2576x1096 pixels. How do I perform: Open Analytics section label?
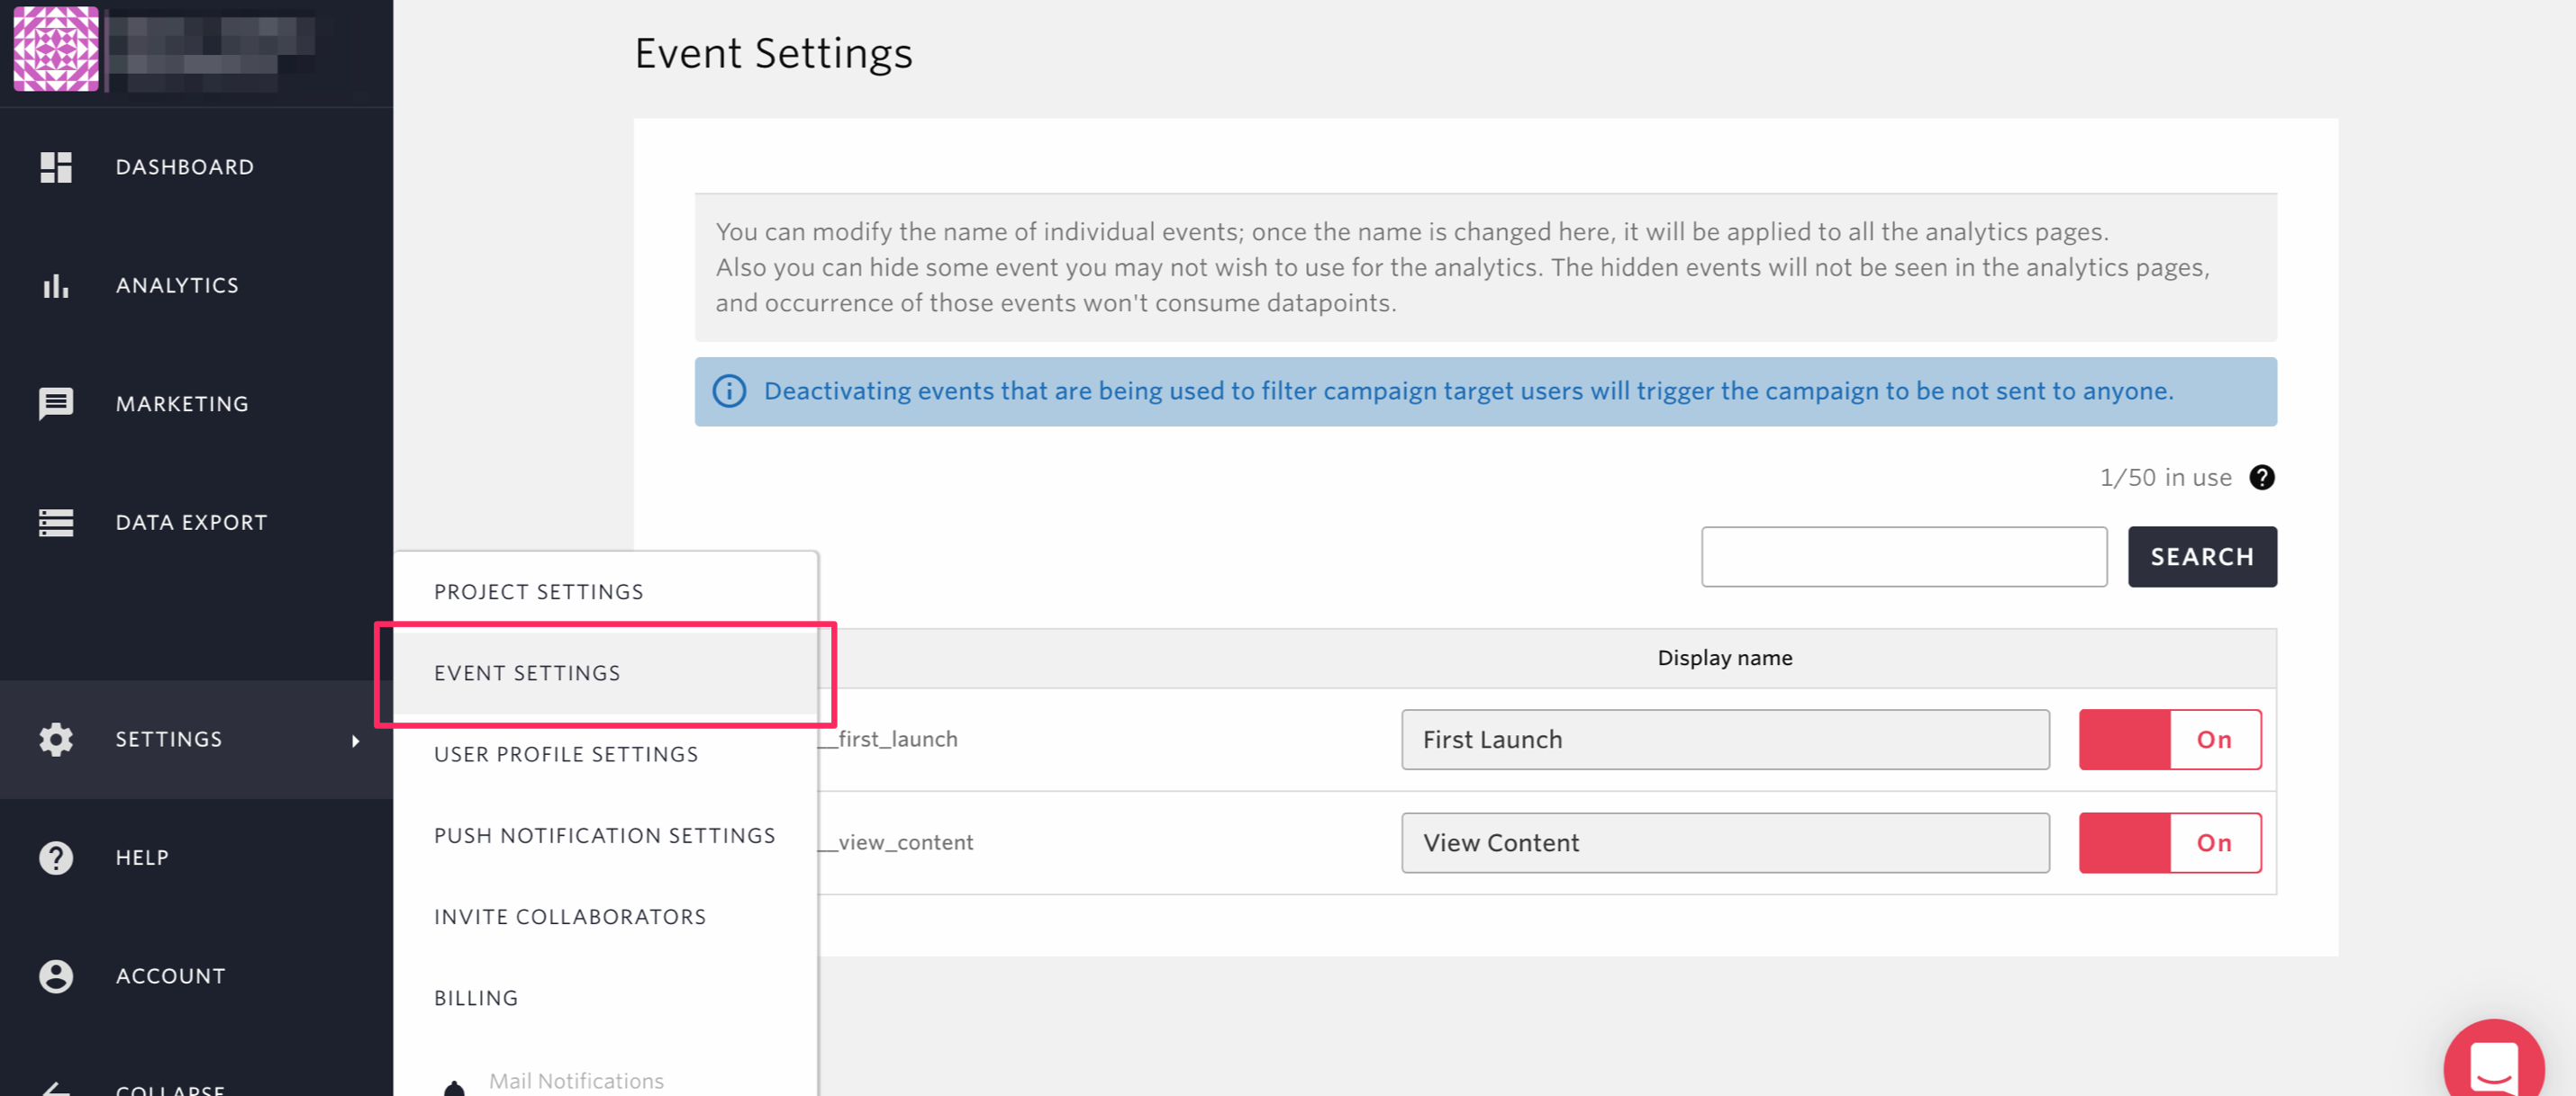[x=177, y=286]
